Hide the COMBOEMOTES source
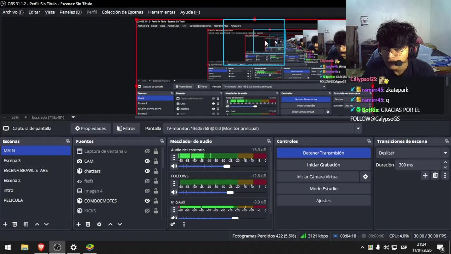Image resolution: width=451 pixels, height=254 pixels. [147, 201]
